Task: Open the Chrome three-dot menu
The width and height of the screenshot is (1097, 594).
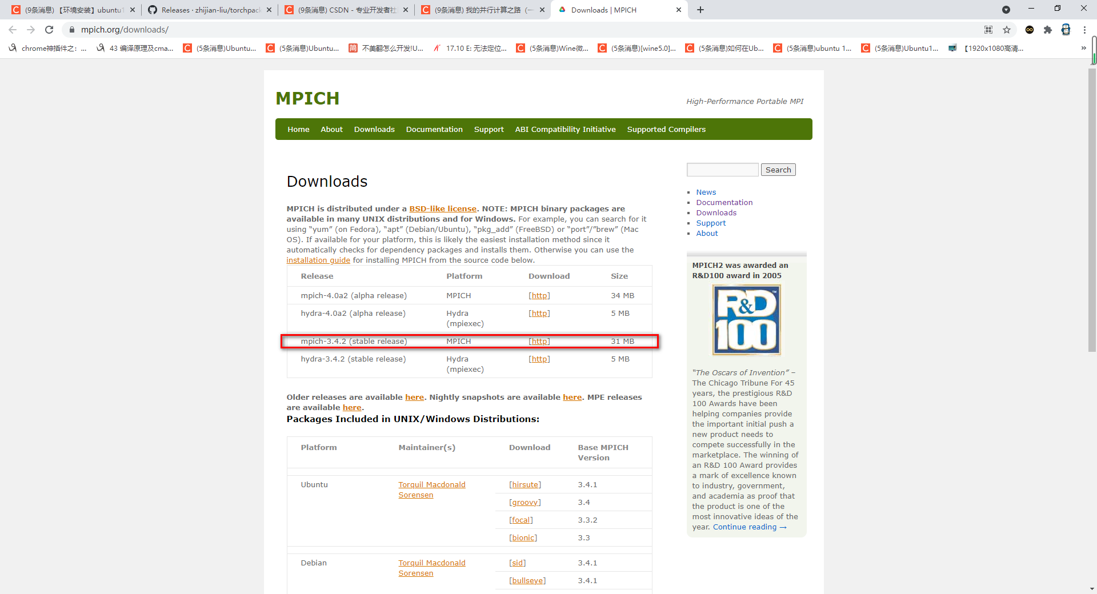Action: click(1085, 30)
